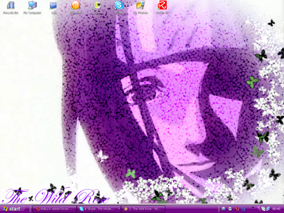Screen dimensions: 284x213
Task: Select the Liga folder on the desktop
Action: 54,7
